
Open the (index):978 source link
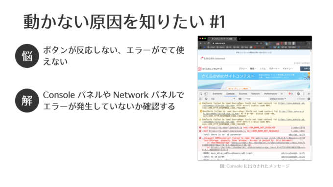pos(298,128)
